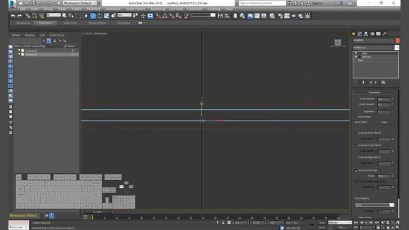Image resolution: width=409 pixels, height=230 pixels.
Task: Click the object color swatch beside name
Action: tap(397, 40)
